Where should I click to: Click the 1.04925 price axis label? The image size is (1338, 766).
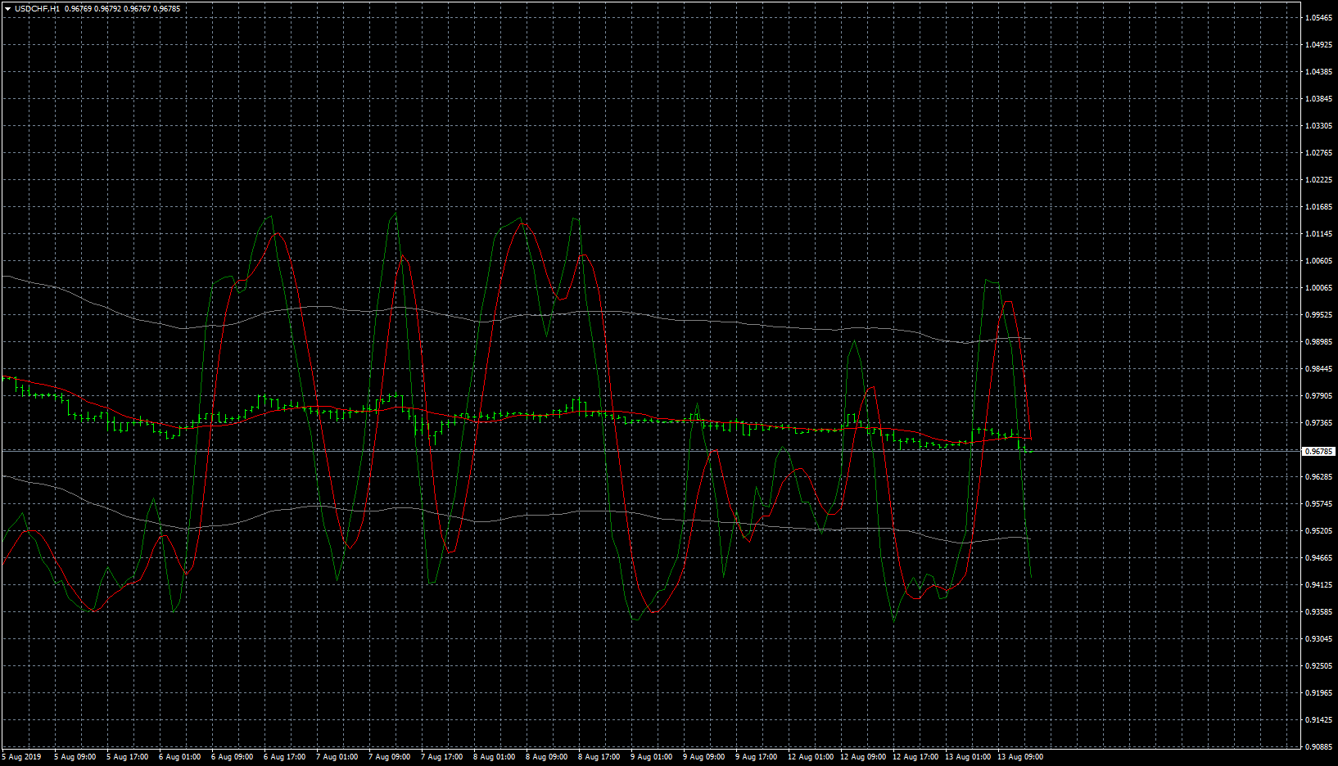[1318, 45]
